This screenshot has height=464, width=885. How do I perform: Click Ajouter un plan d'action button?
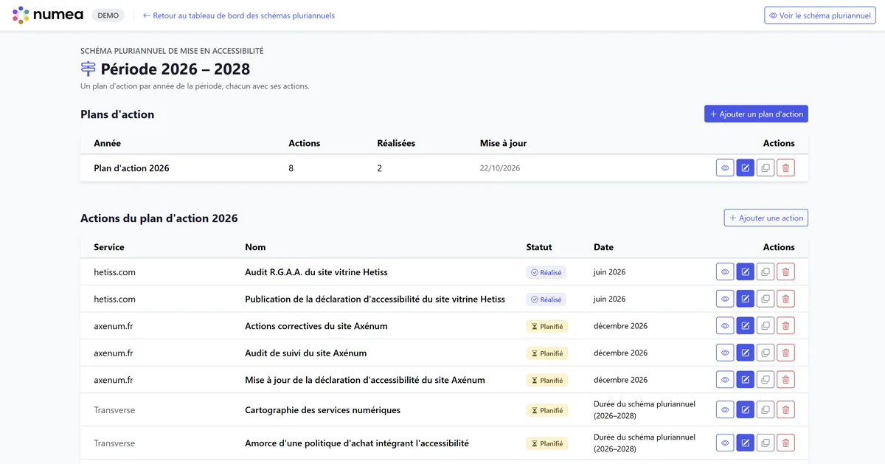(x=756, y=114)
